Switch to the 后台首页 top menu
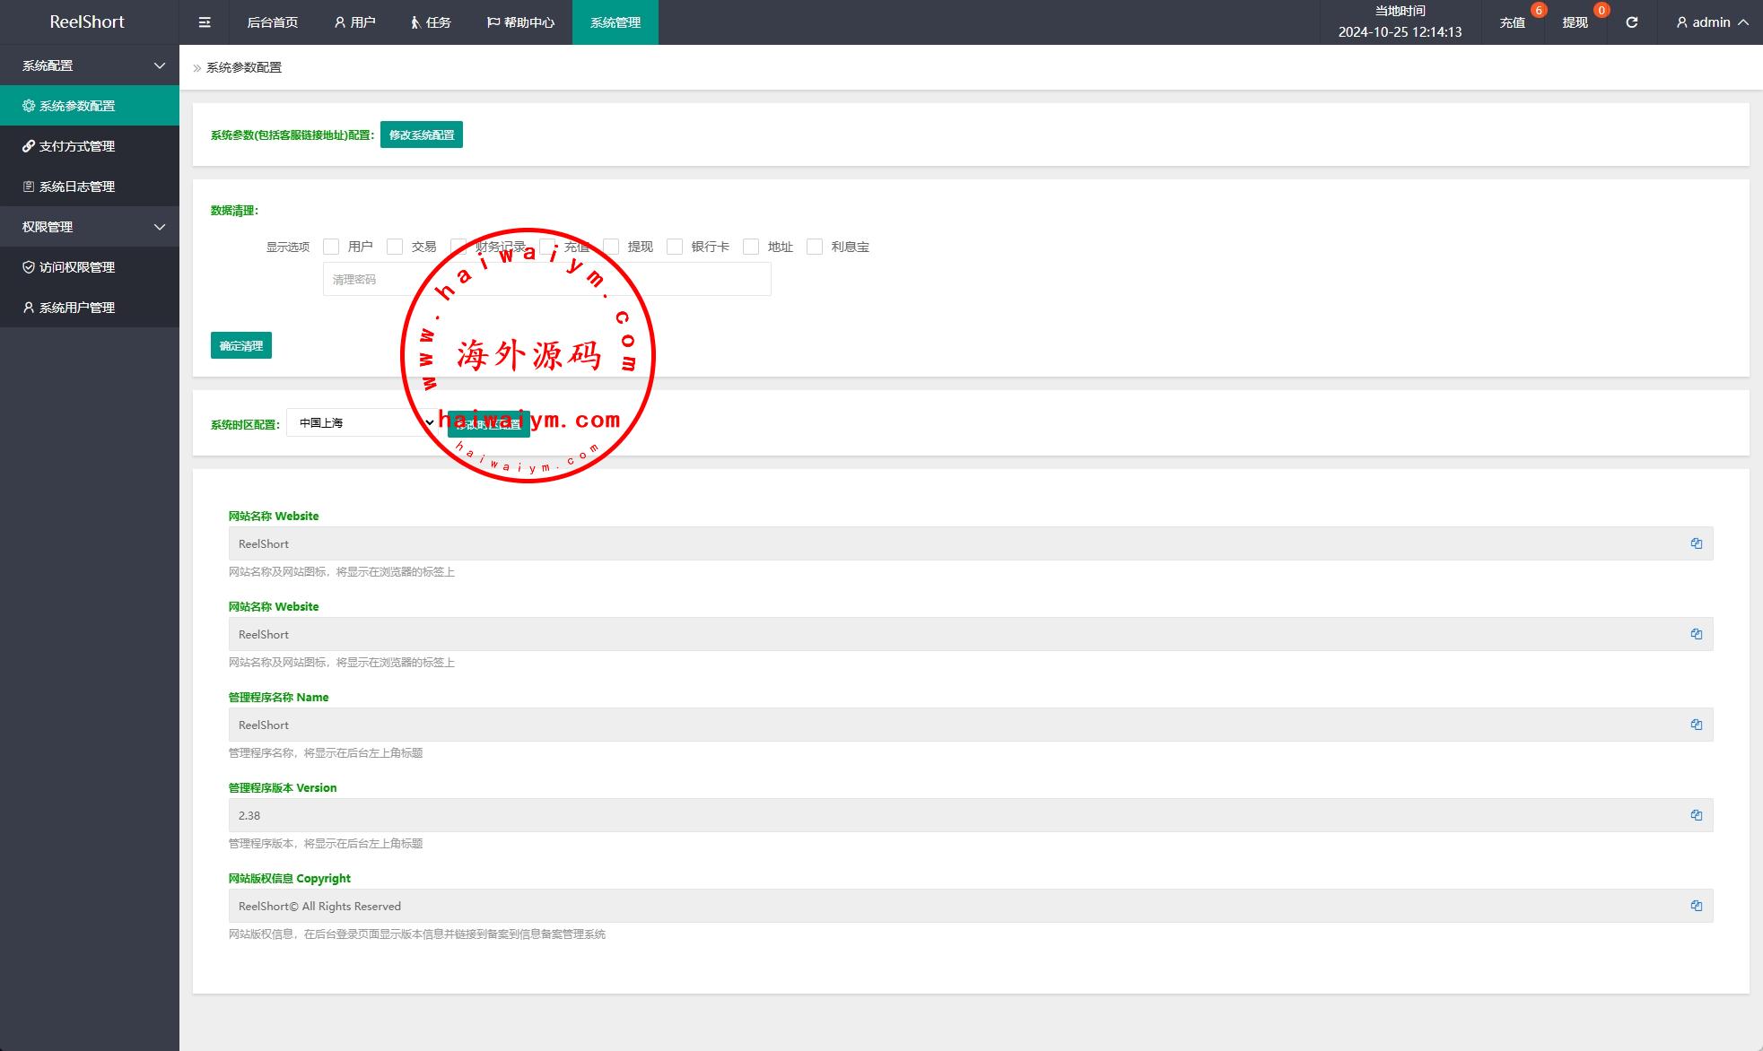Image resolution: width=1763 pixels, height=1051 pixels. pos(272,22)
